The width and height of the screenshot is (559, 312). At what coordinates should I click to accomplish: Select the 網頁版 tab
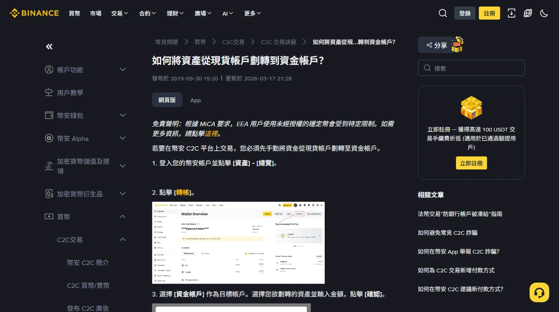(x=167, y=100)
